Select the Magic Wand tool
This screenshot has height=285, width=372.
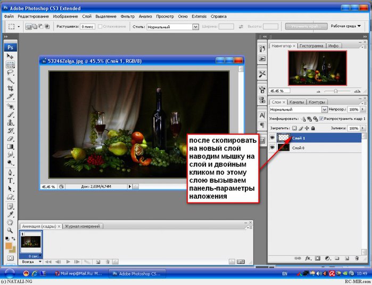pyautogui.click(x=10, y=80)
